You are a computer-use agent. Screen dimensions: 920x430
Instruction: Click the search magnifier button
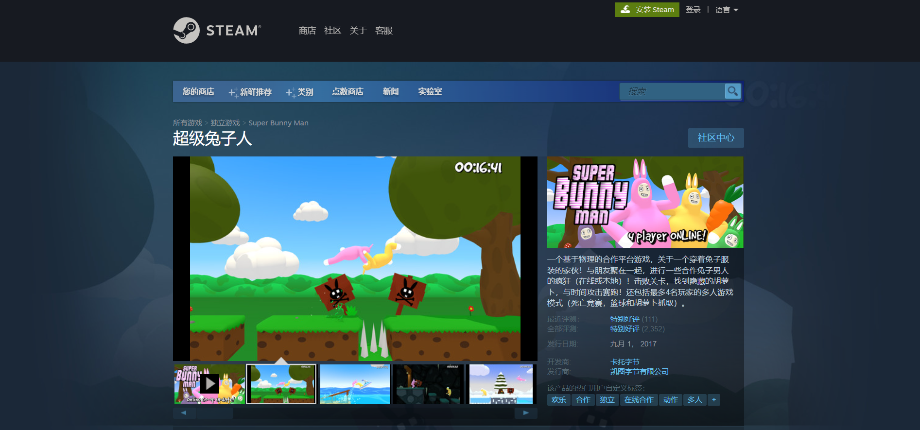click(x=732, y=91)
